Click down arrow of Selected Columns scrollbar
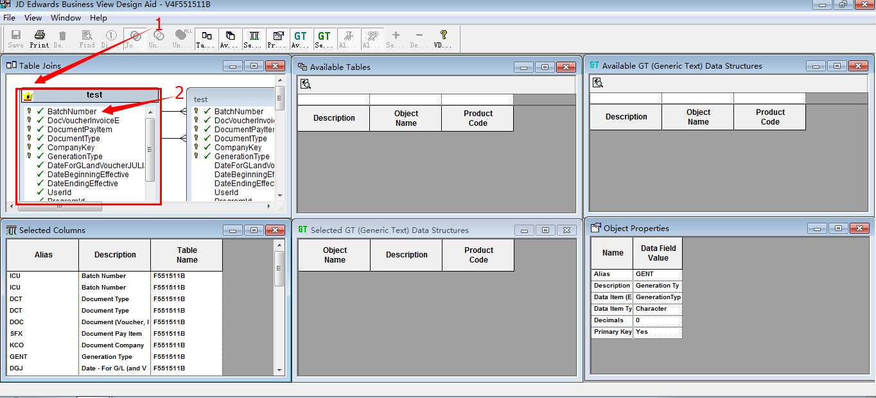 click(x=279, y=370)
